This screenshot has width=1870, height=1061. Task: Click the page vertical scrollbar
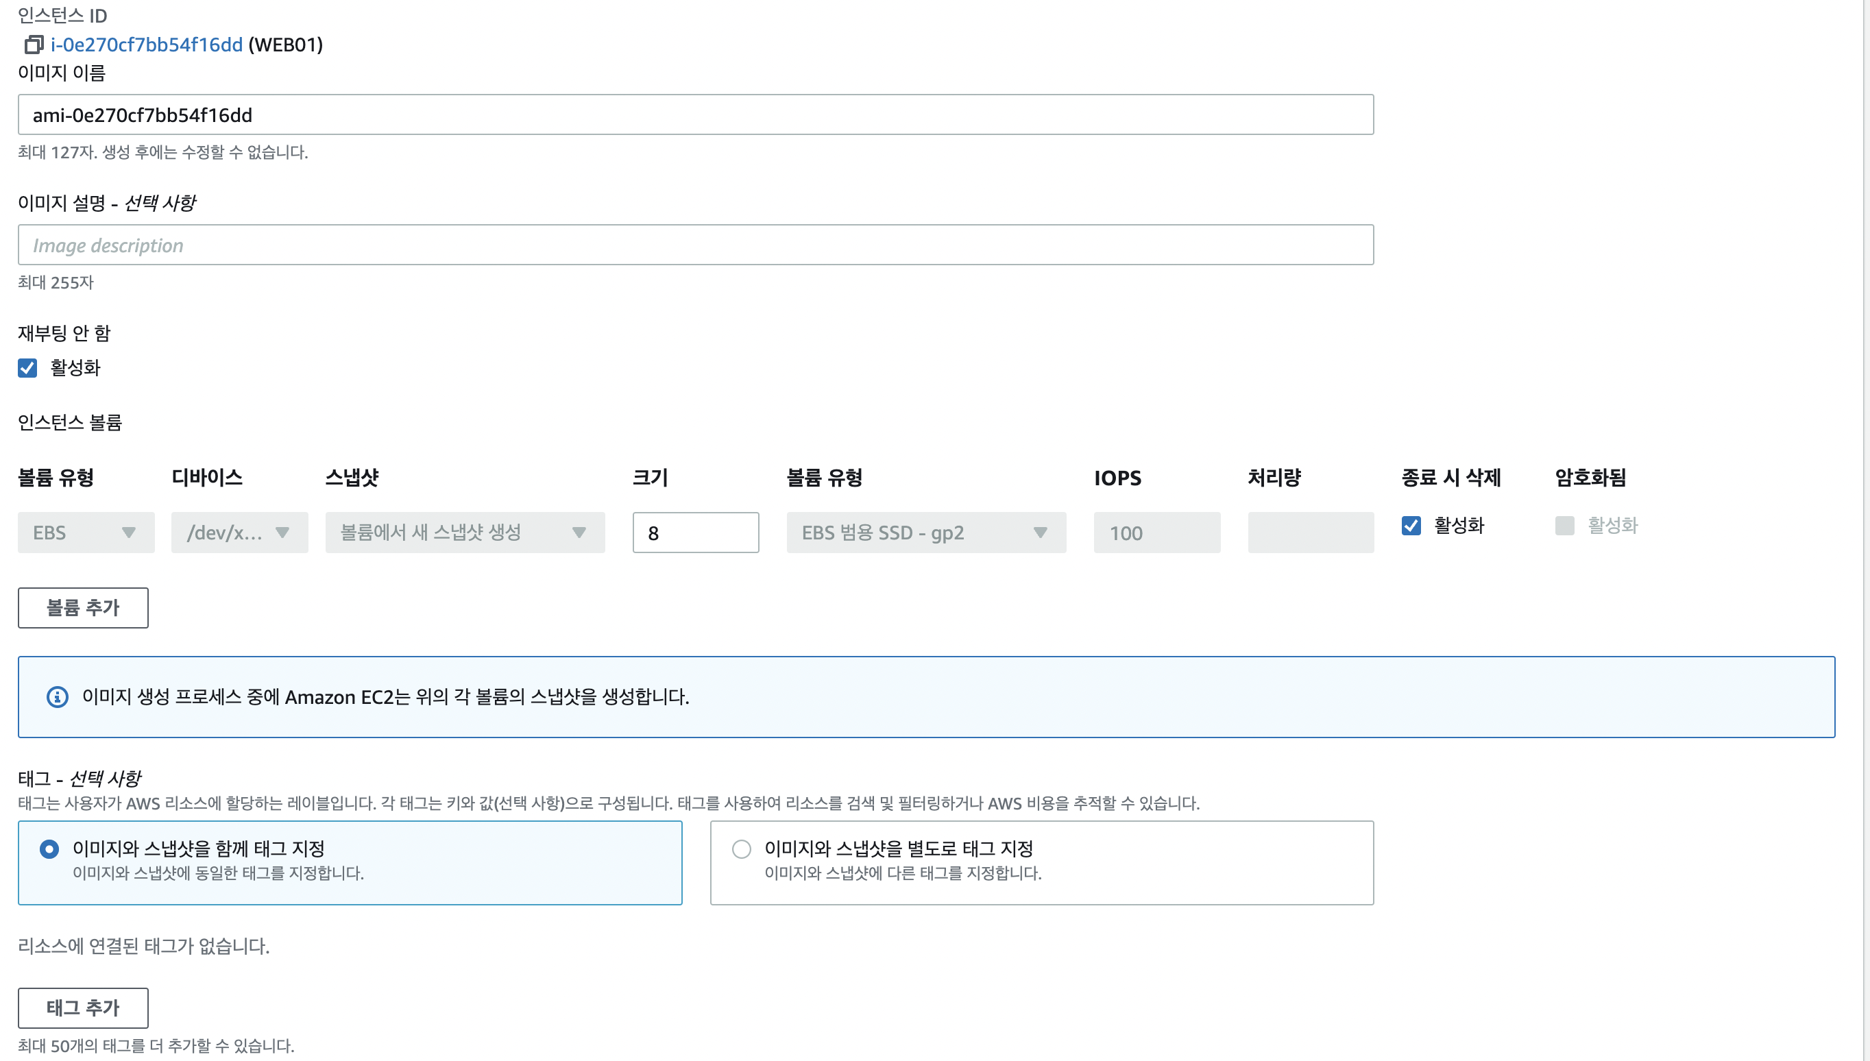point(1866,530)
